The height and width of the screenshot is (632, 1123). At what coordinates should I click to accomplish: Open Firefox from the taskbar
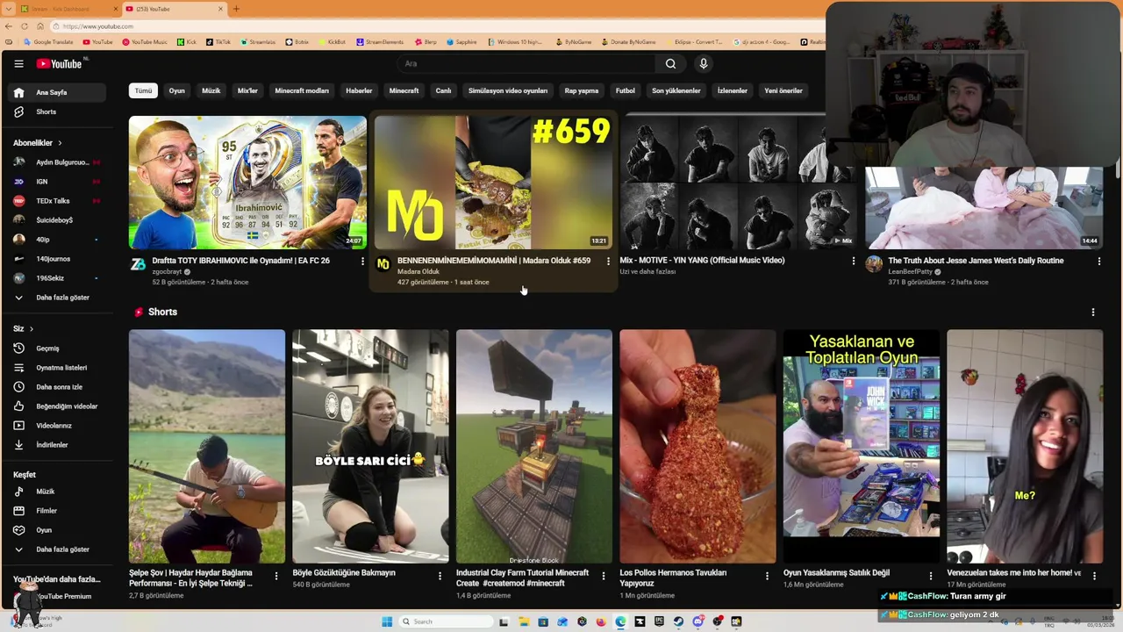(x=601, y=621)
